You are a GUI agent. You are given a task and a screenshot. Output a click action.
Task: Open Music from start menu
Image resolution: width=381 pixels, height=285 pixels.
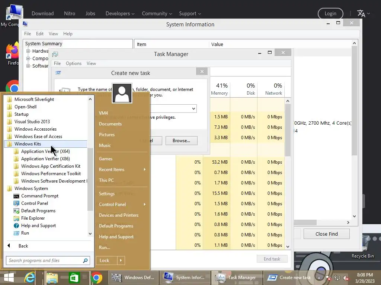pos(105,145)
